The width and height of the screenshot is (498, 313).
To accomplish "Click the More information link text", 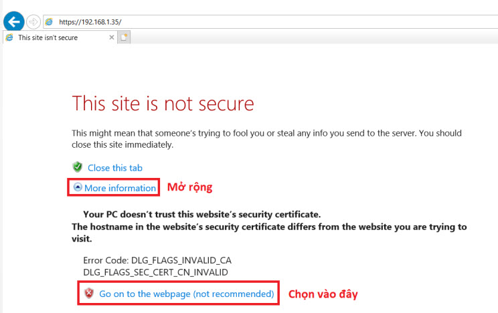I will [x=120, y=188].
